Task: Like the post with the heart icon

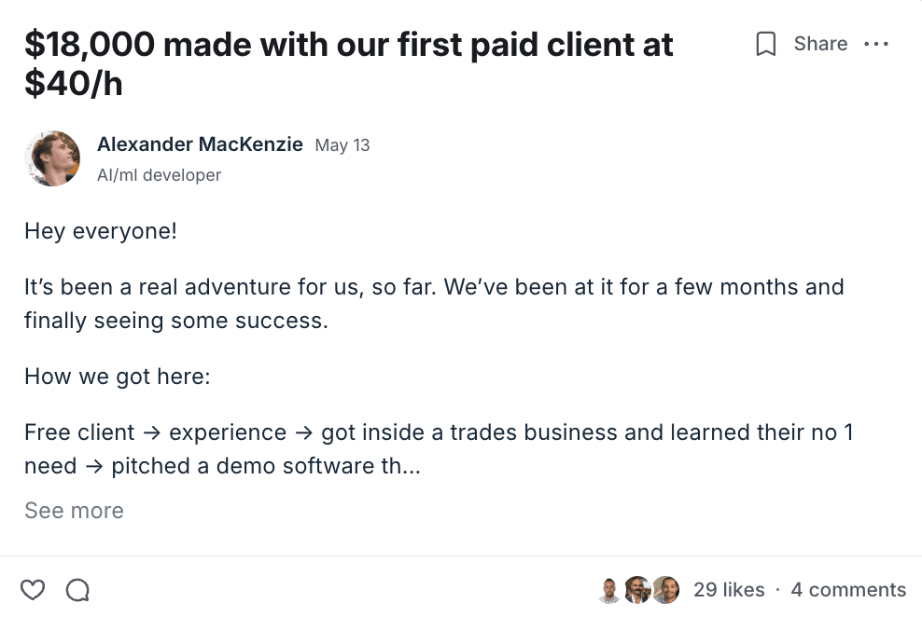Action: click(x=33, y=589)
